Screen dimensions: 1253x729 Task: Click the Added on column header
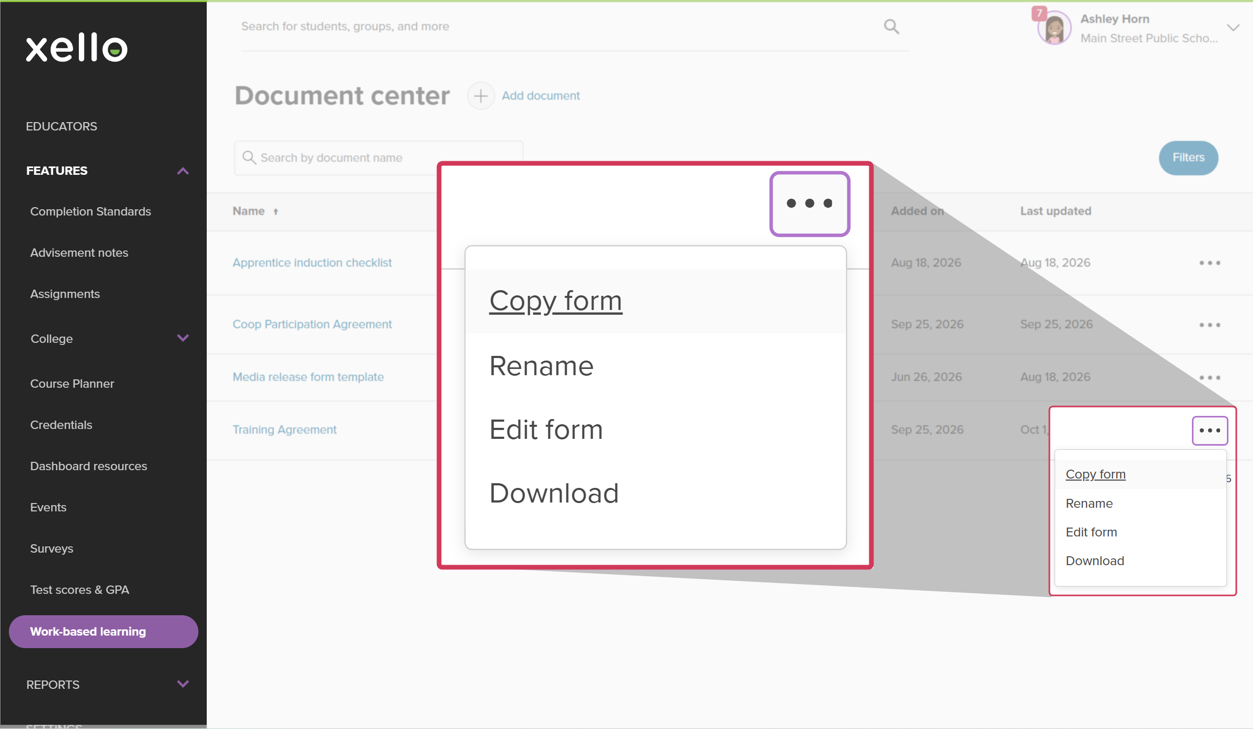917,211
